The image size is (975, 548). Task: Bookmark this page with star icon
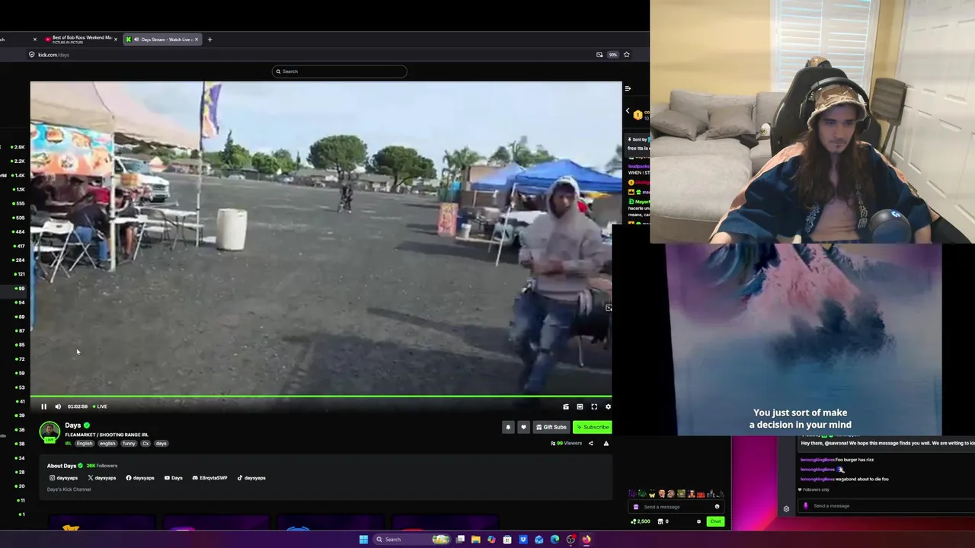pyautogui.click(x=626, y=55)
